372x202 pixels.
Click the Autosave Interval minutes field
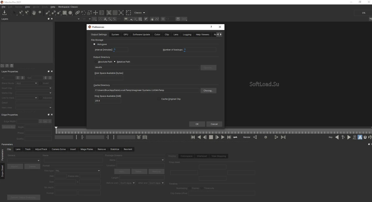click(x=121, y=50)
